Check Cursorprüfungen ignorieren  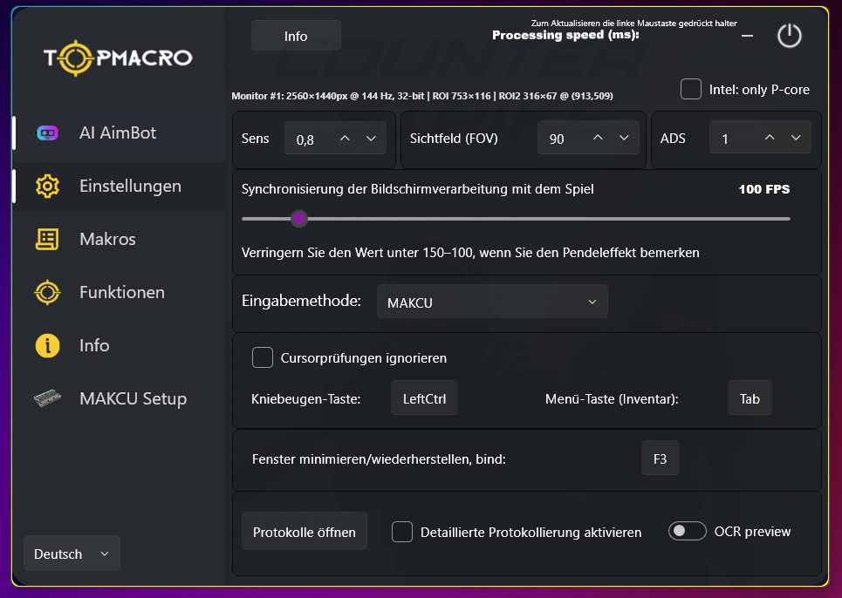263,357
